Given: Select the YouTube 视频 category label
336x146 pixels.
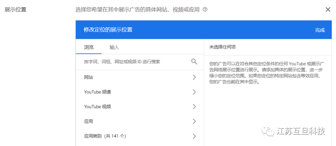Looking at the screenshot, I should 97,107.
